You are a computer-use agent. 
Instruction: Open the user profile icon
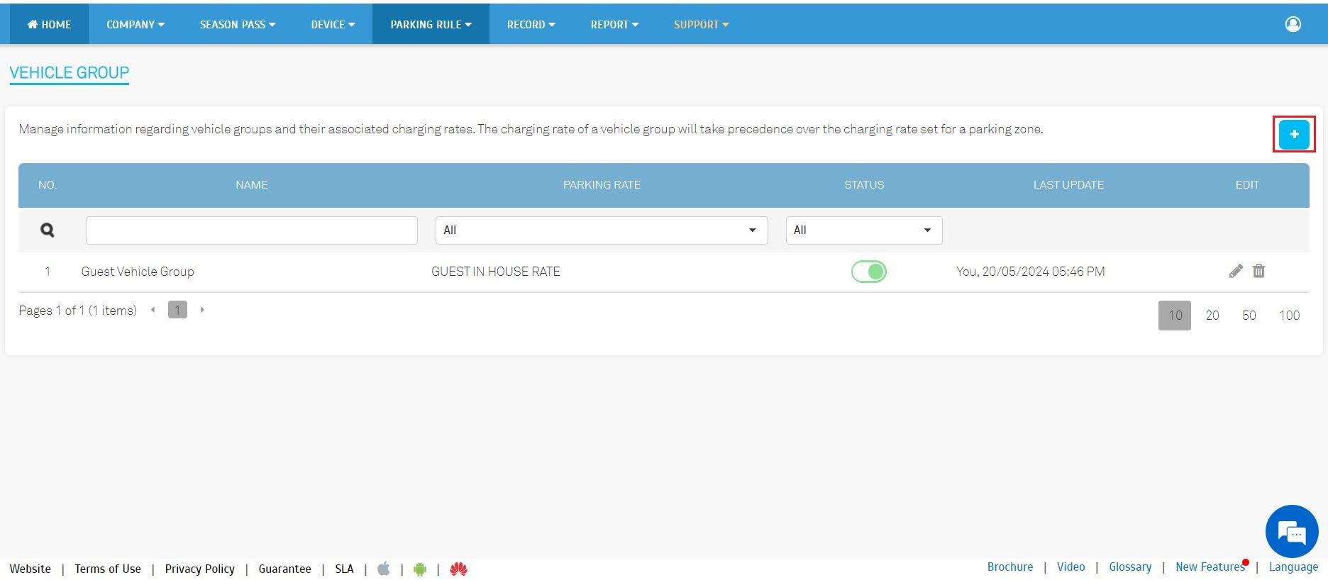click(1293, 24)
